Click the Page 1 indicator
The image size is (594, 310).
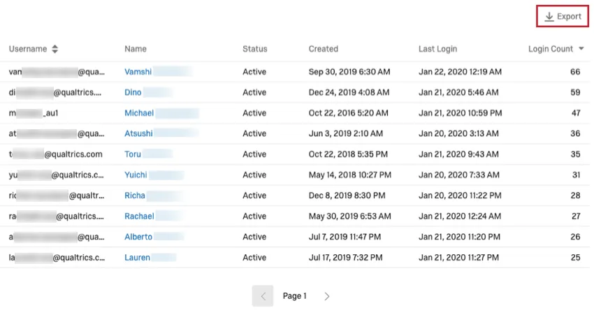294,296
